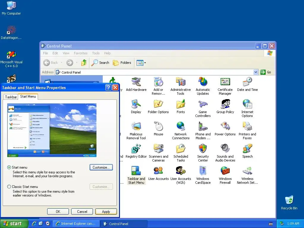Open Add or Remove Programs icon
Image resolution: width=304 pixels, height=228 pixels.
[158, 86]
